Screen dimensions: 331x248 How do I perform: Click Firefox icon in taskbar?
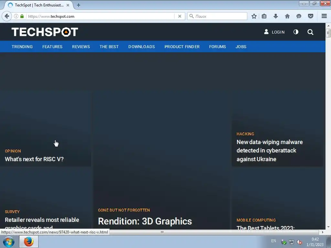pos(29,242)
